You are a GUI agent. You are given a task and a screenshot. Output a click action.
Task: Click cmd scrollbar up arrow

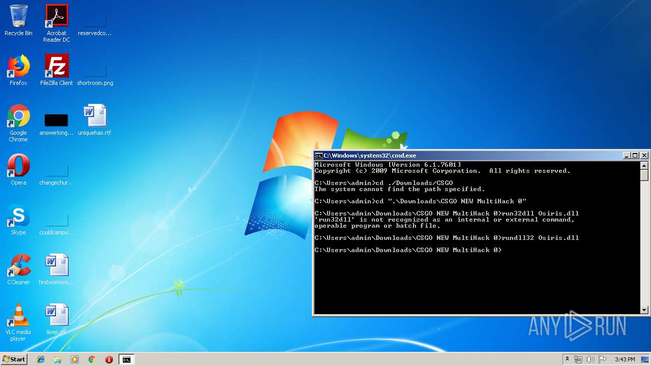tap(644, 165)
